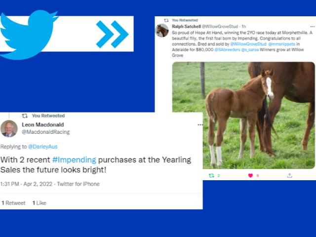Click the share upload icon below photo

(290, 176)
